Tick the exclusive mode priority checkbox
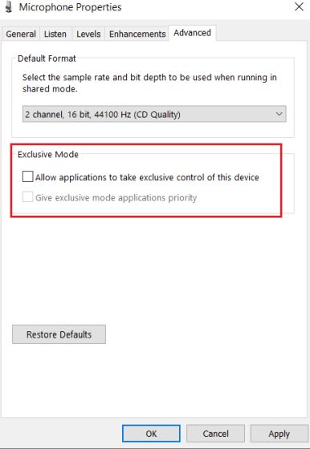 coord(28,197)
